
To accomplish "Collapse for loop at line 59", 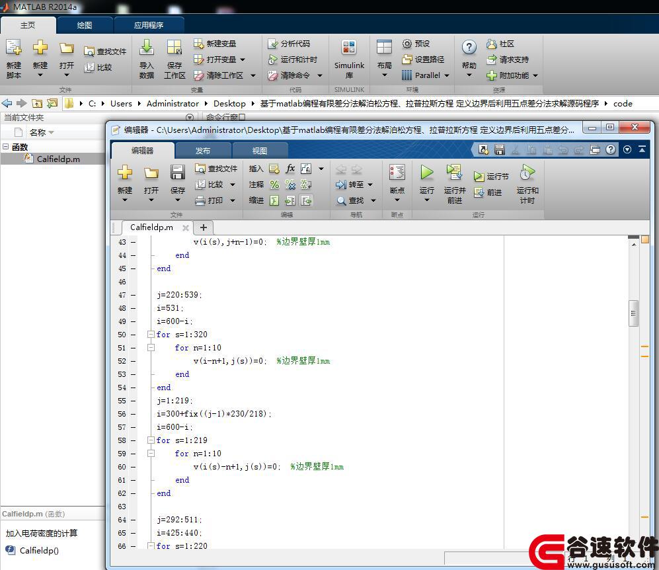I will coord(151,454).
